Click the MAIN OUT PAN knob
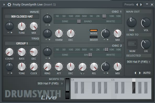Screen dimensions: 155x103 132,22
